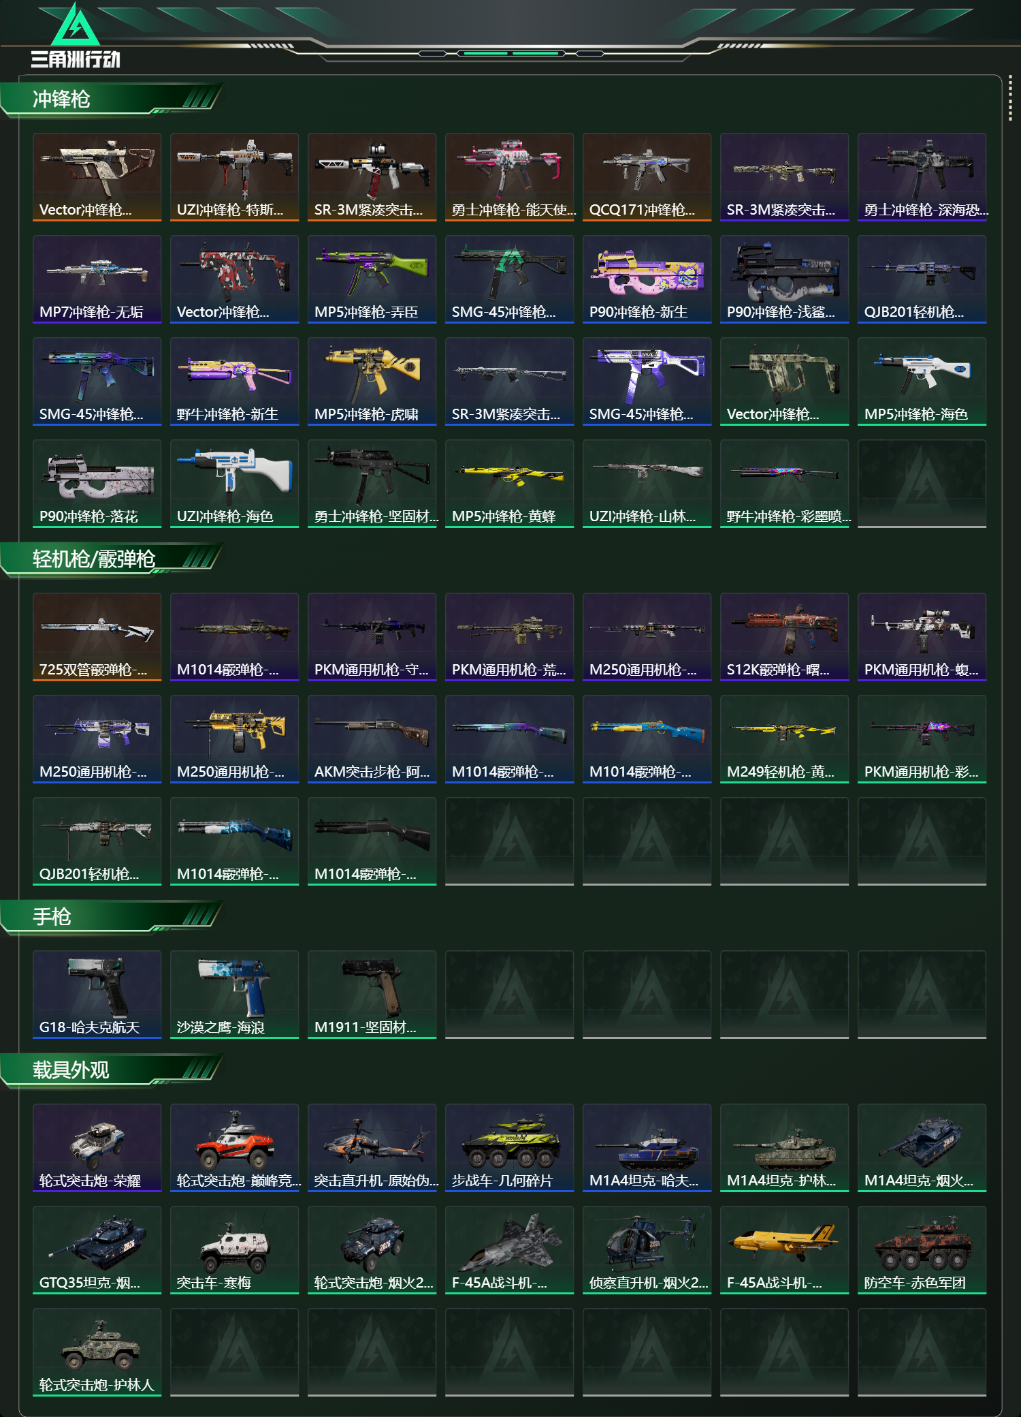Select the 步战车-几何碎片 vehicle icon

pos(509,1147)
